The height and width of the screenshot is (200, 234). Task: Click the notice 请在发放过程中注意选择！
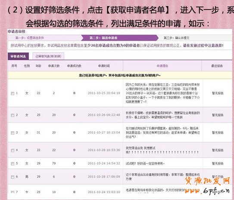click(x=203, y=45)
